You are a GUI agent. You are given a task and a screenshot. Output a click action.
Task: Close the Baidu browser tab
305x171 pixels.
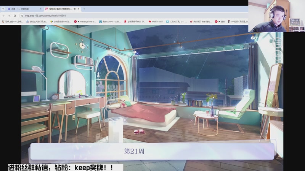(x=40, y=9)
